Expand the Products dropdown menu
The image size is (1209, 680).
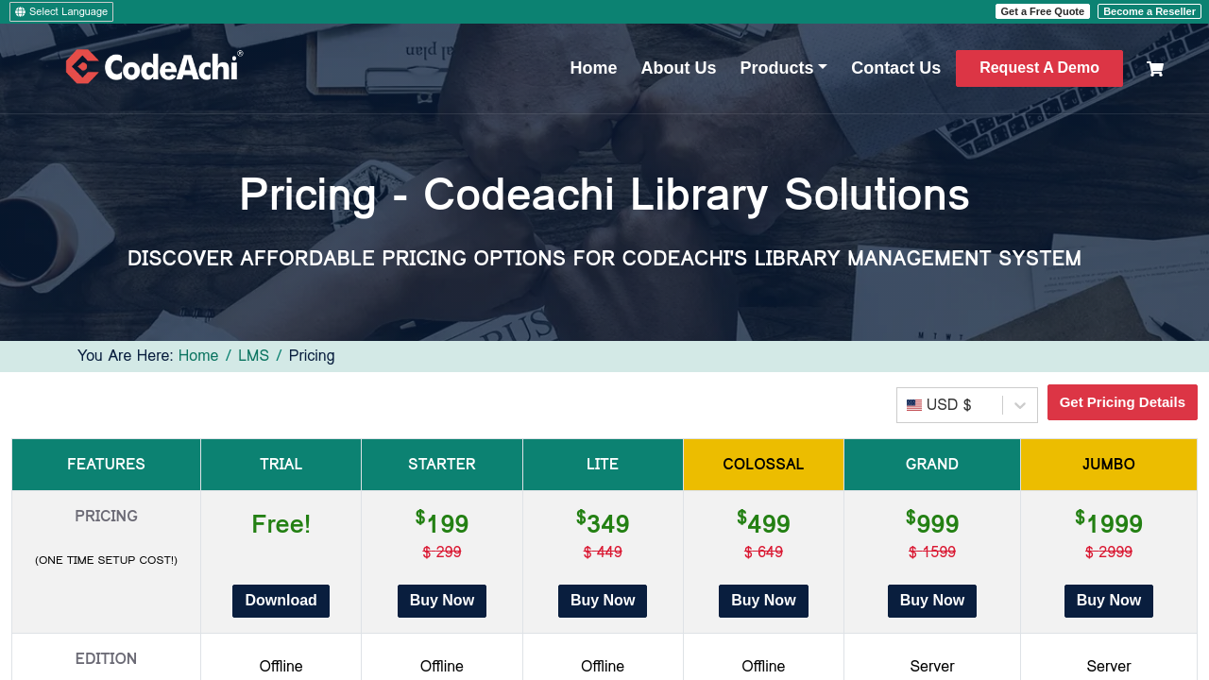(x=783, y=68)
